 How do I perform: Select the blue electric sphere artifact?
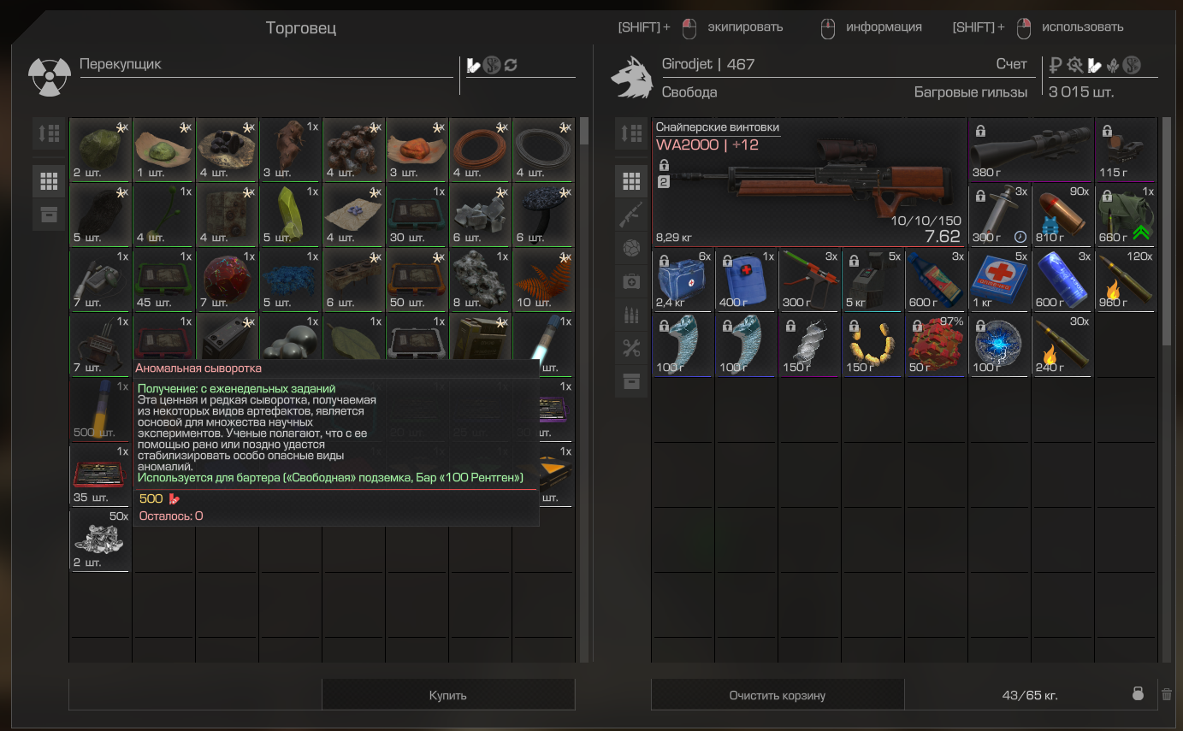(x=1000, y=345)
